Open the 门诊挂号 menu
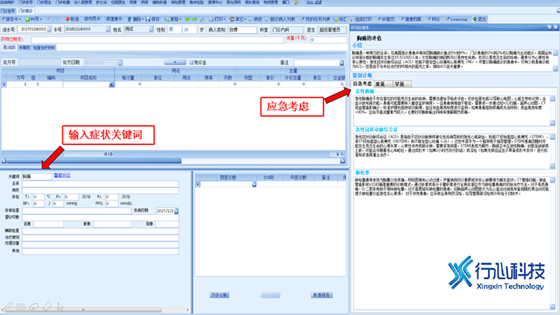 point(26,3)
